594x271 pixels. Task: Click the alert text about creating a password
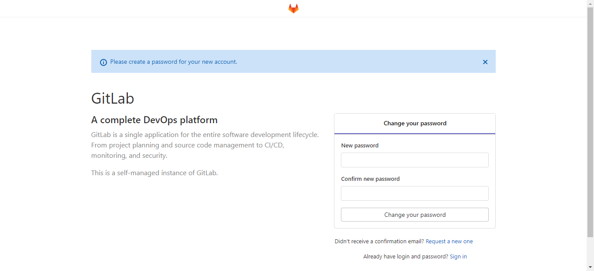174,62
